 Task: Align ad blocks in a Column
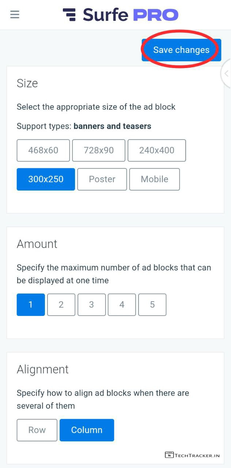87,430
